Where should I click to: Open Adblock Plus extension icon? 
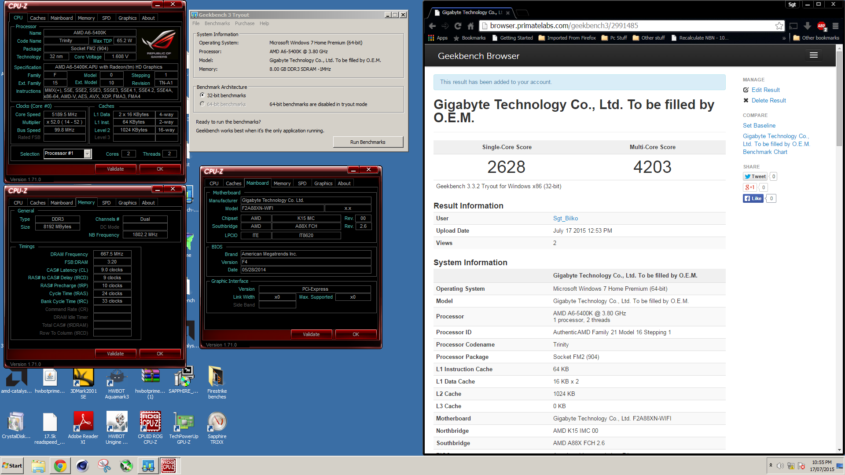point(821,26)
